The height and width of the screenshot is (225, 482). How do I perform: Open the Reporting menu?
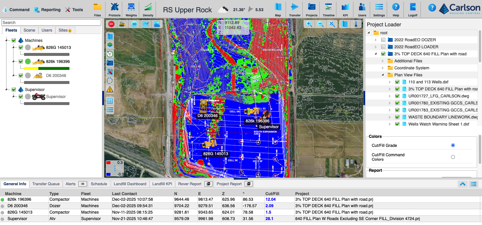47,10
